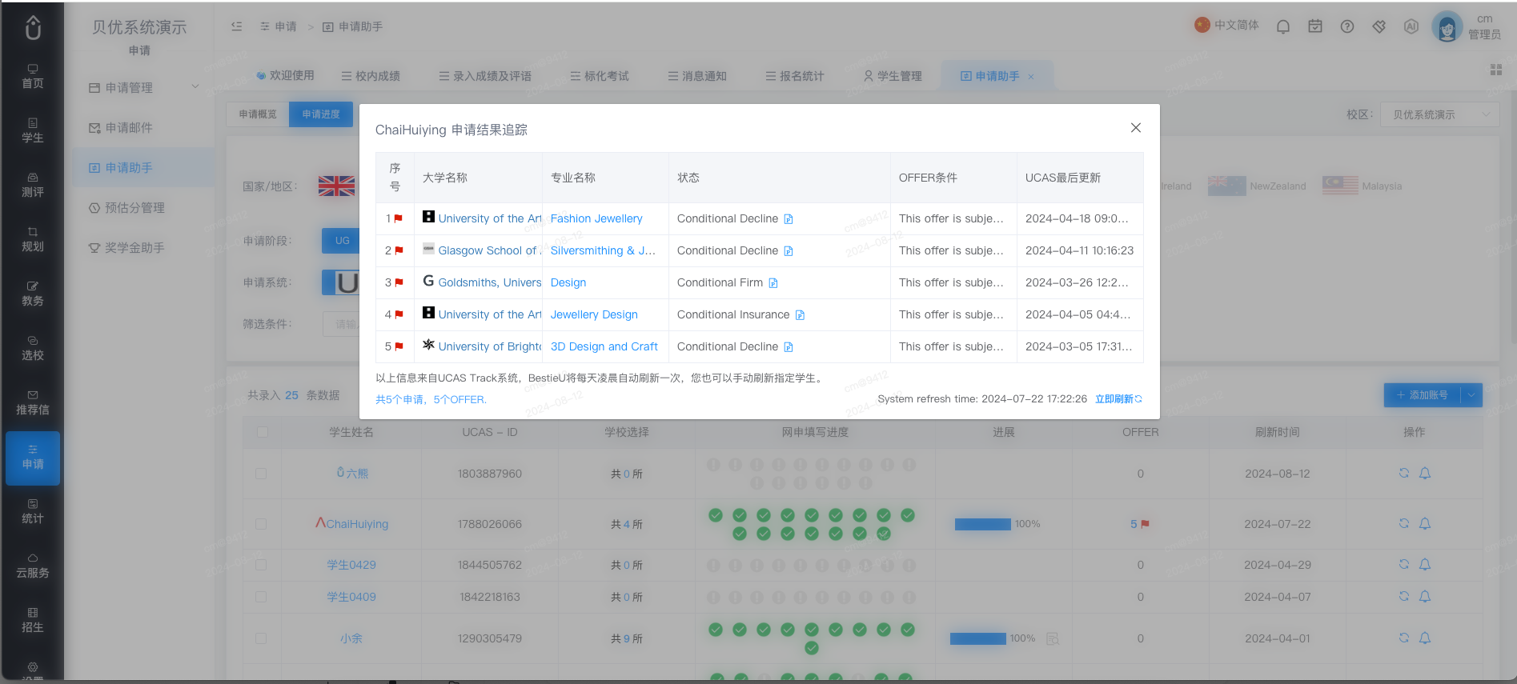Collapse the sidebar menu toggle icon
The width and height of the screenshot is (1517, 684).
pyautogui.click(x=237, y=26)
